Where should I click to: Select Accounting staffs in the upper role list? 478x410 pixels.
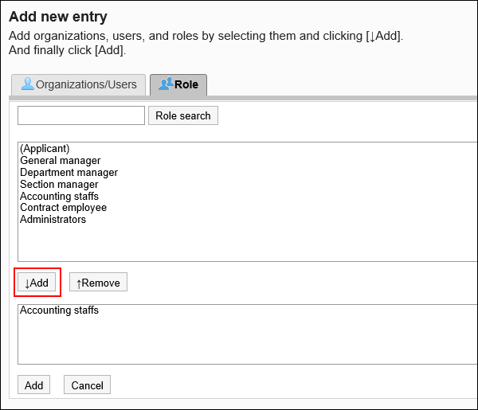point(60,196)
